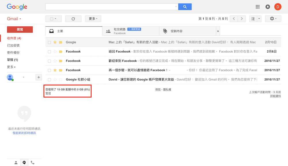Select the 歡迎來到 Facebook email checkbox

tap(49, 61)
